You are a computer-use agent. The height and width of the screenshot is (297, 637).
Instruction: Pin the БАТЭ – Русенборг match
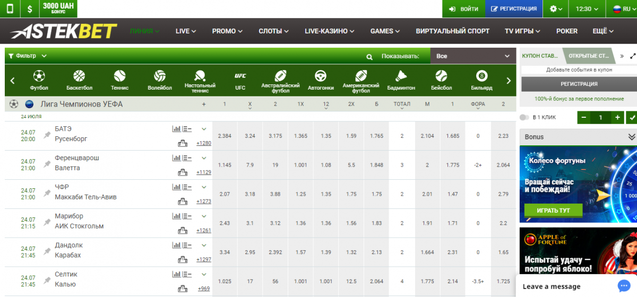(47, 136)
